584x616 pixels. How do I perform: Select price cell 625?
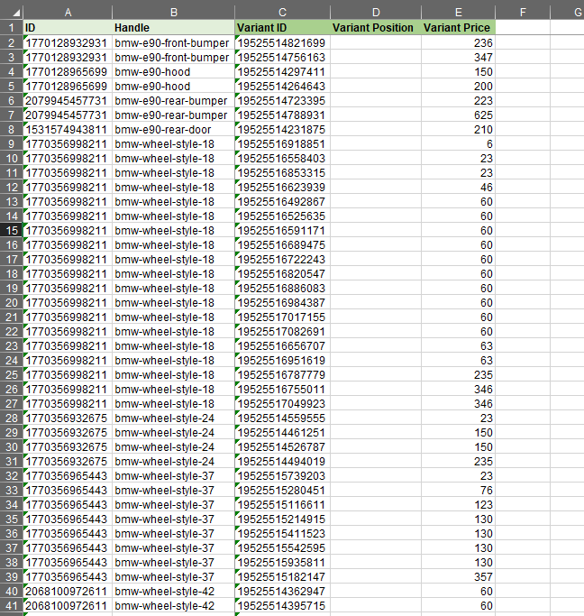pyautogui.click(x=459, y=115)
